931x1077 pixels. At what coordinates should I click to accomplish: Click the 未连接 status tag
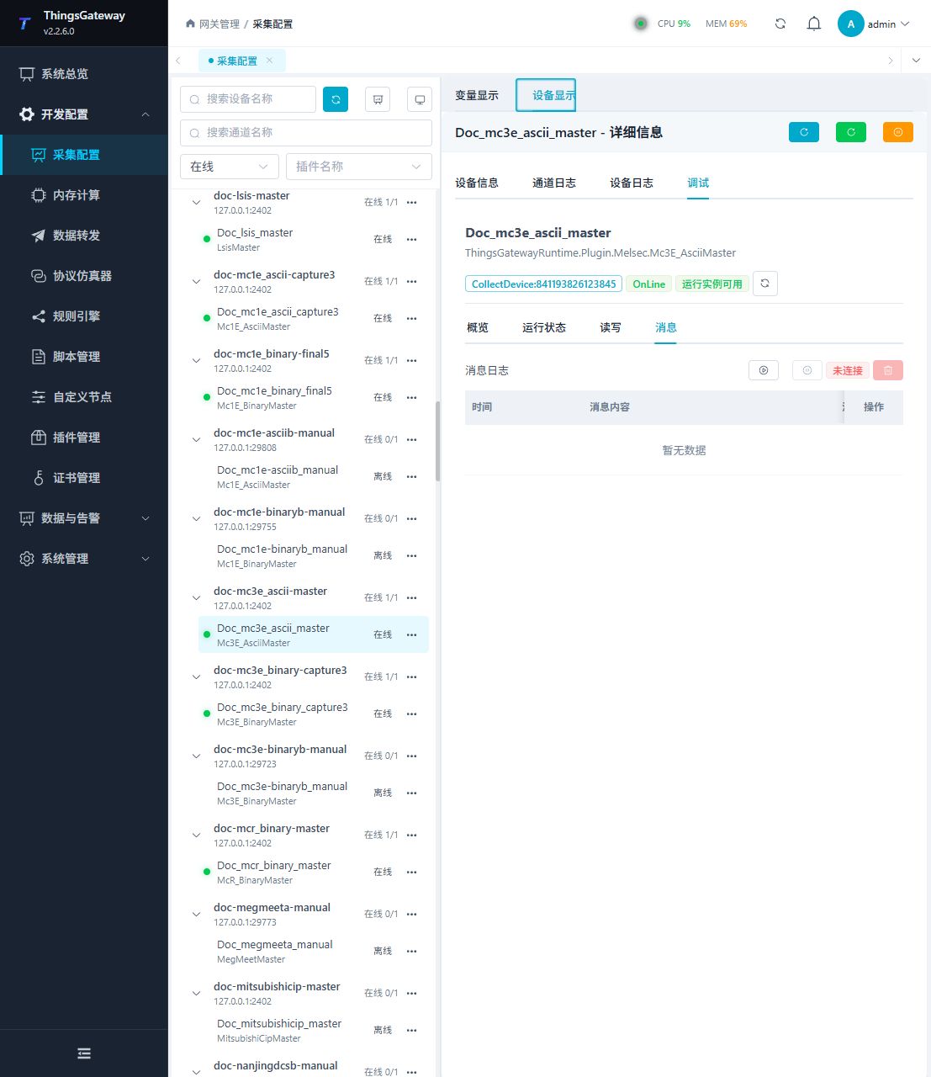[x=848, y=370]
